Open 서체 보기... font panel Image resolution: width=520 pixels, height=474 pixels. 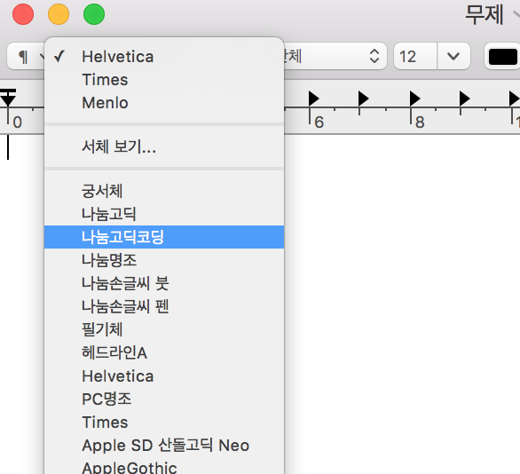click(x=164, y=146)
